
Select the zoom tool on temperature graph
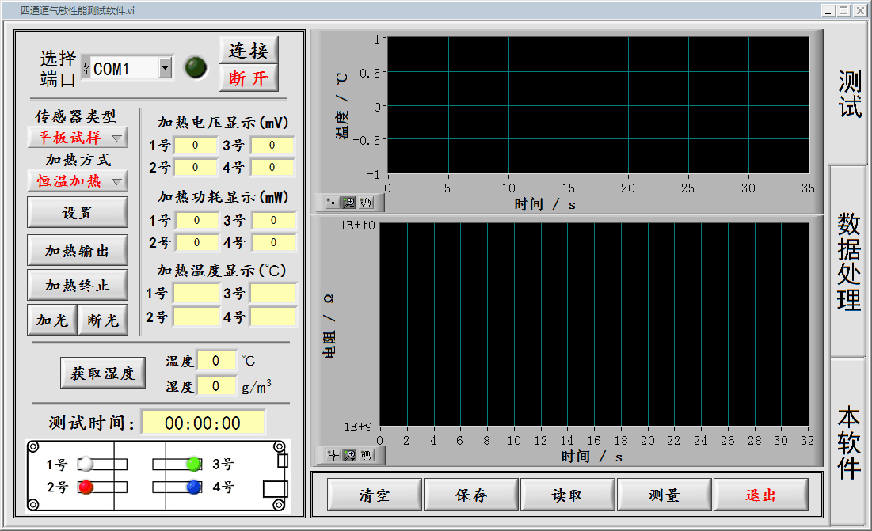click(x=349, y=203)
